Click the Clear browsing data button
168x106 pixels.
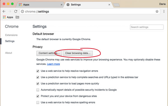[x=78, y=53]
